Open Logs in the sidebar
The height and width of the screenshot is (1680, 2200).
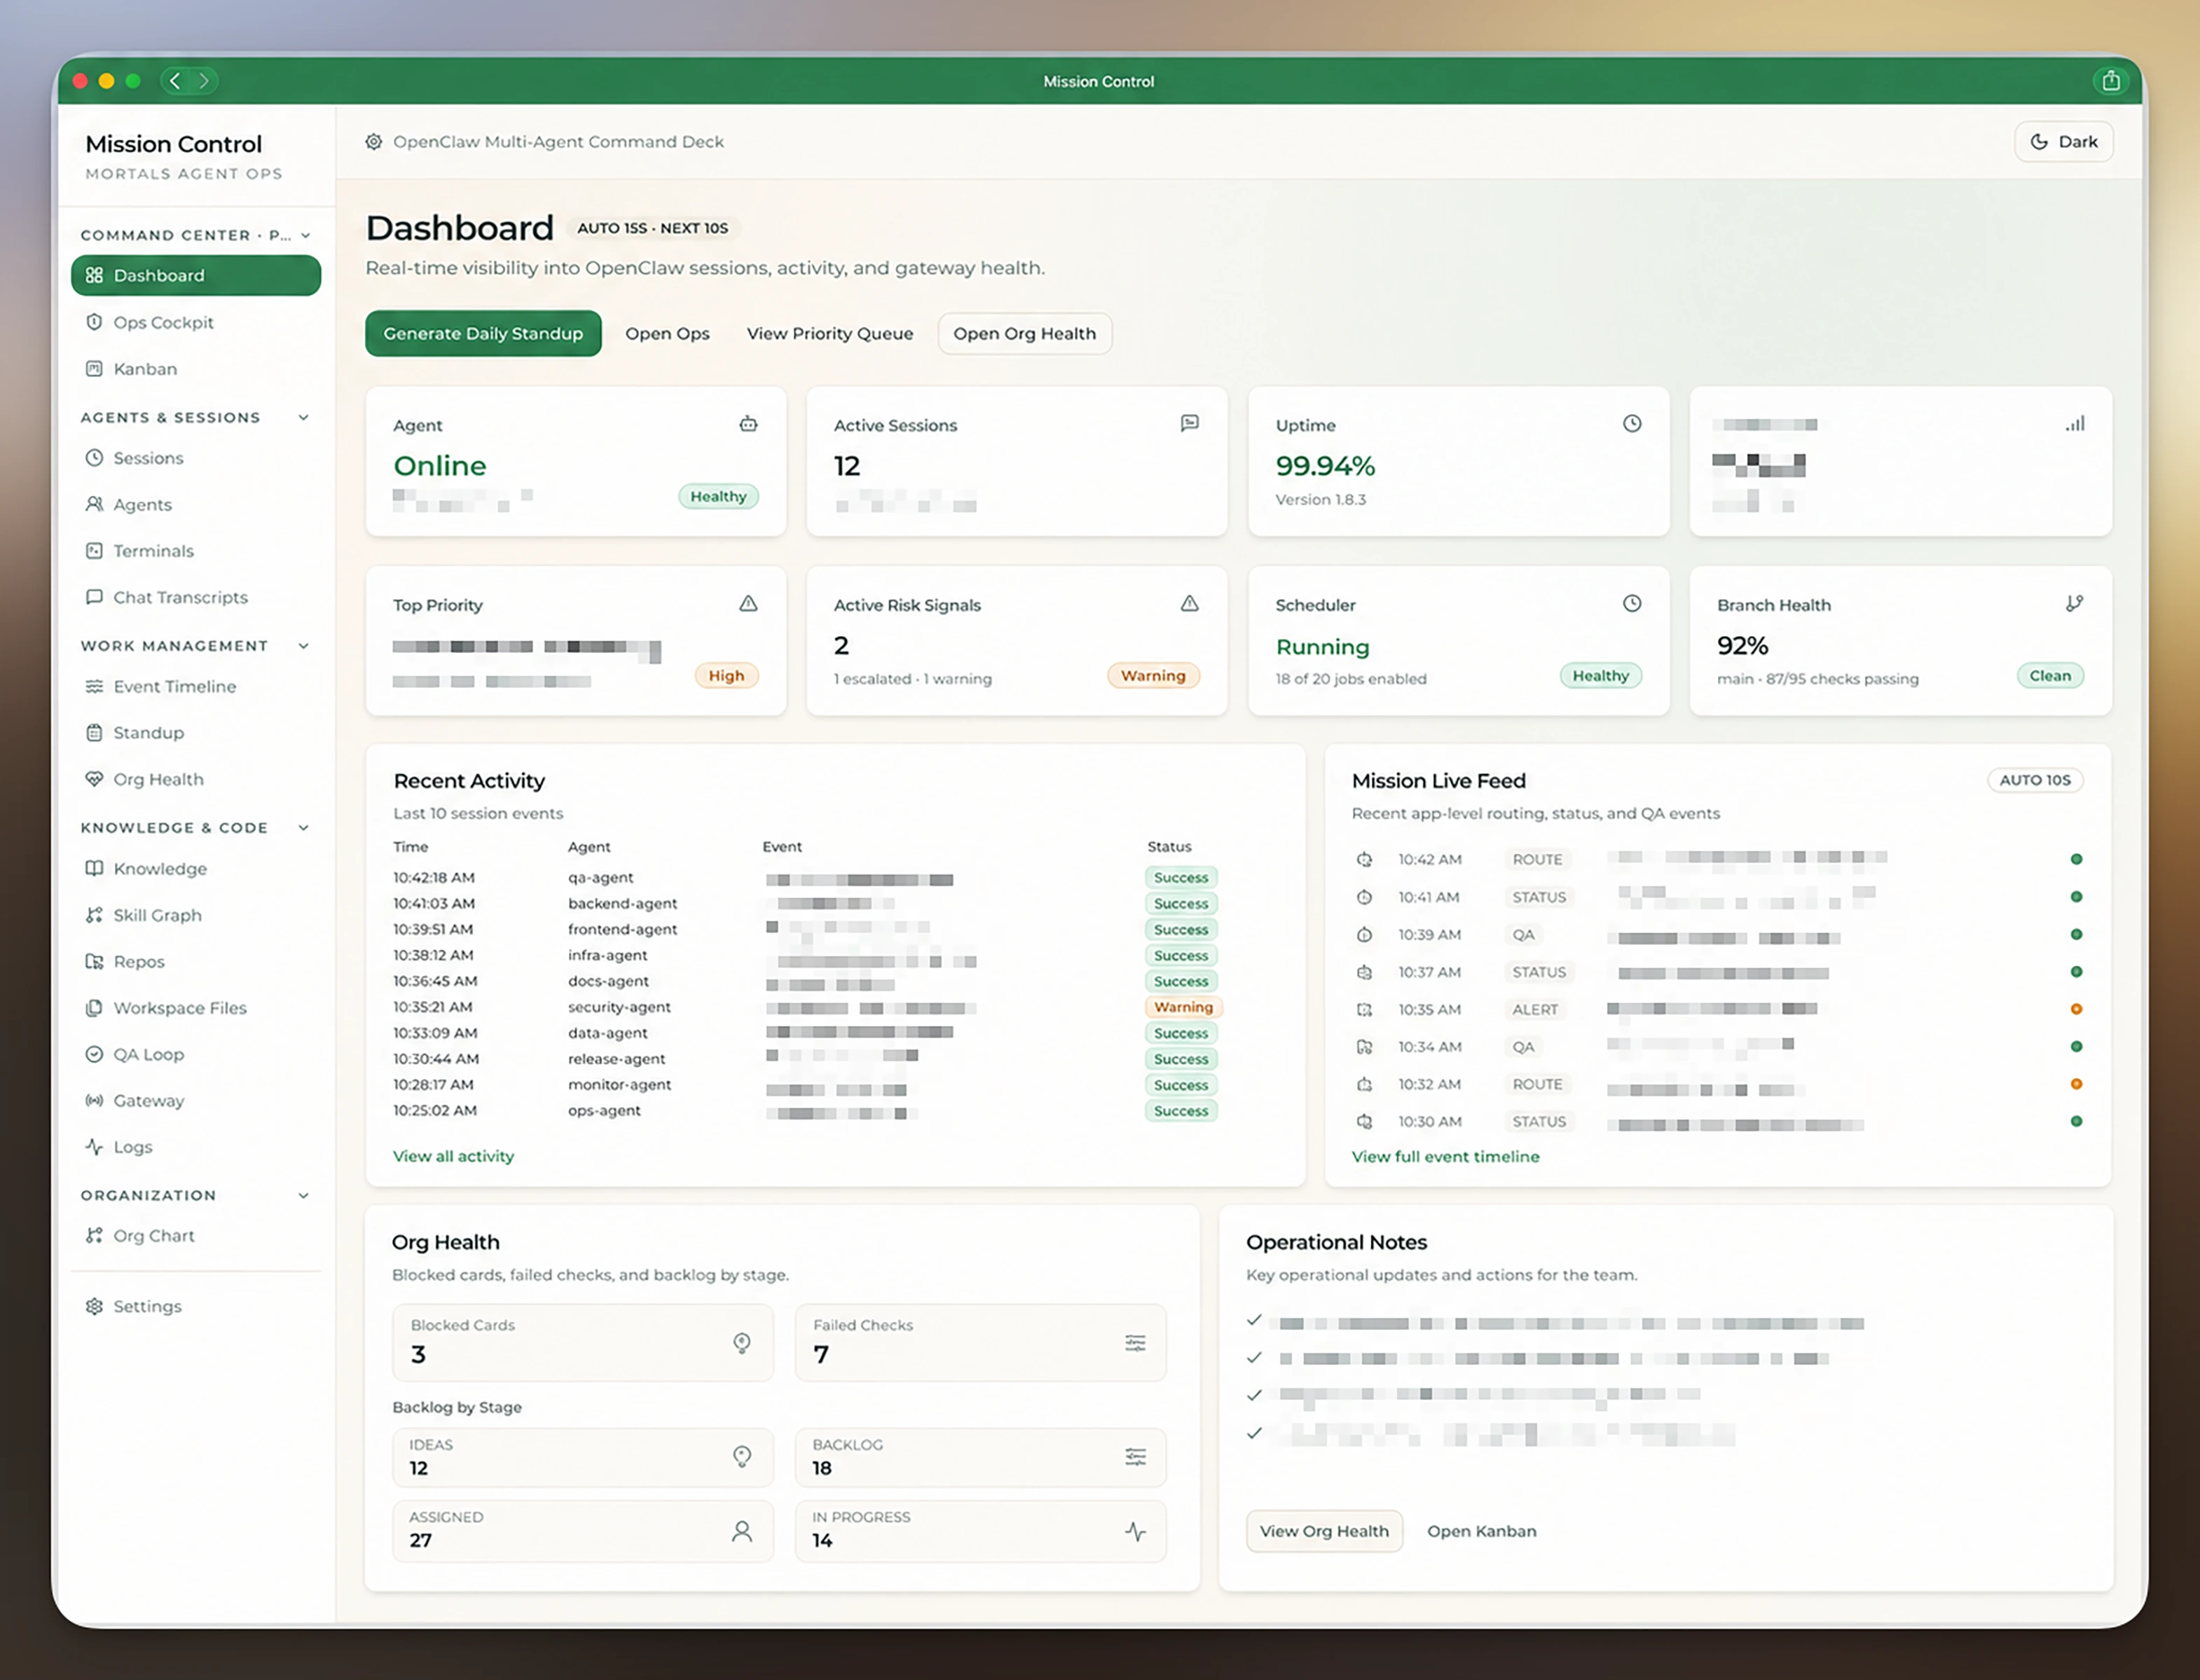tap(196, 1147)
